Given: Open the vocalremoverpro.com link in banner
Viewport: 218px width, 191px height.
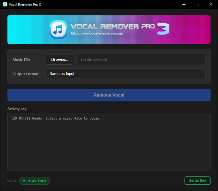Looking at the screenshot, I should [97, 33].
